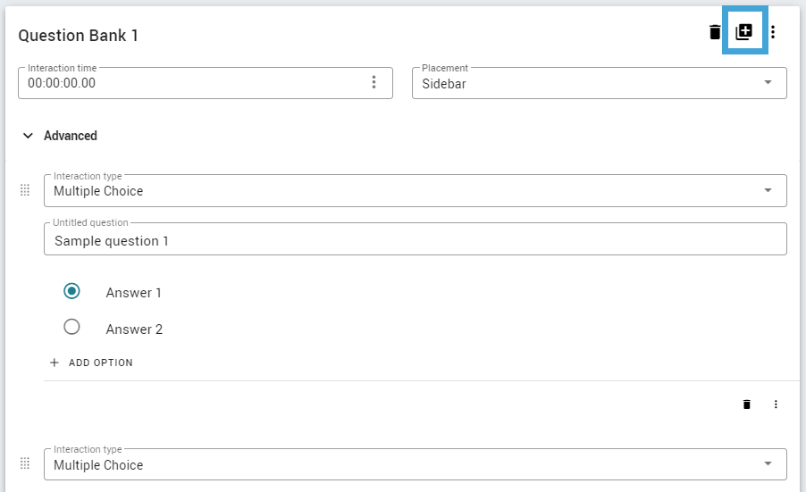Click the plus icon beside ADD OPTION
Image resolution: width=806 pixels, height=492 pixels.
tap(54, 363)
